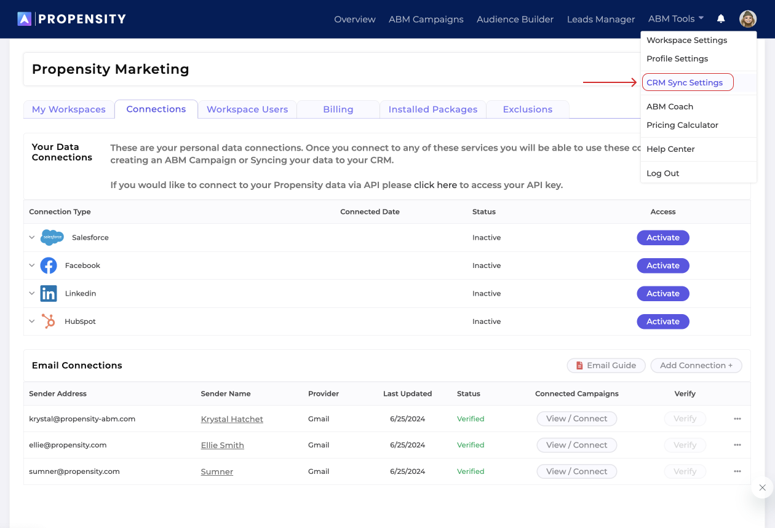Open the ellipsis menu for krystal@propensity-abm.com
This screenshot has width=775, height=528.
click(737, 419)
